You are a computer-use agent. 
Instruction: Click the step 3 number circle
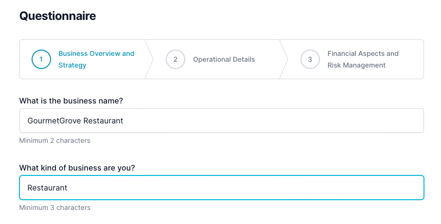[310, 59]
